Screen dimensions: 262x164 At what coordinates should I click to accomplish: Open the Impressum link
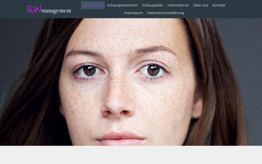[133, 13]
